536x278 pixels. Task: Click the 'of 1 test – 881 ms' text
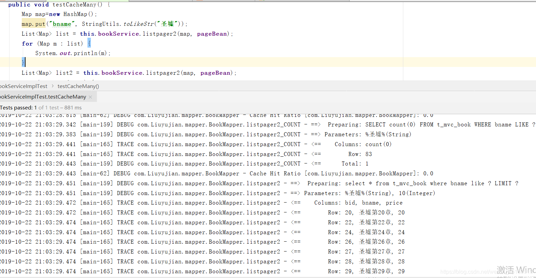[60, 108]
